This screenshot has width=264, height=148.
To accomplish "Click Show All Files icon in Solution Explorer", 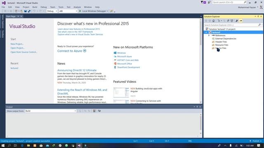I will pos(232,21).
